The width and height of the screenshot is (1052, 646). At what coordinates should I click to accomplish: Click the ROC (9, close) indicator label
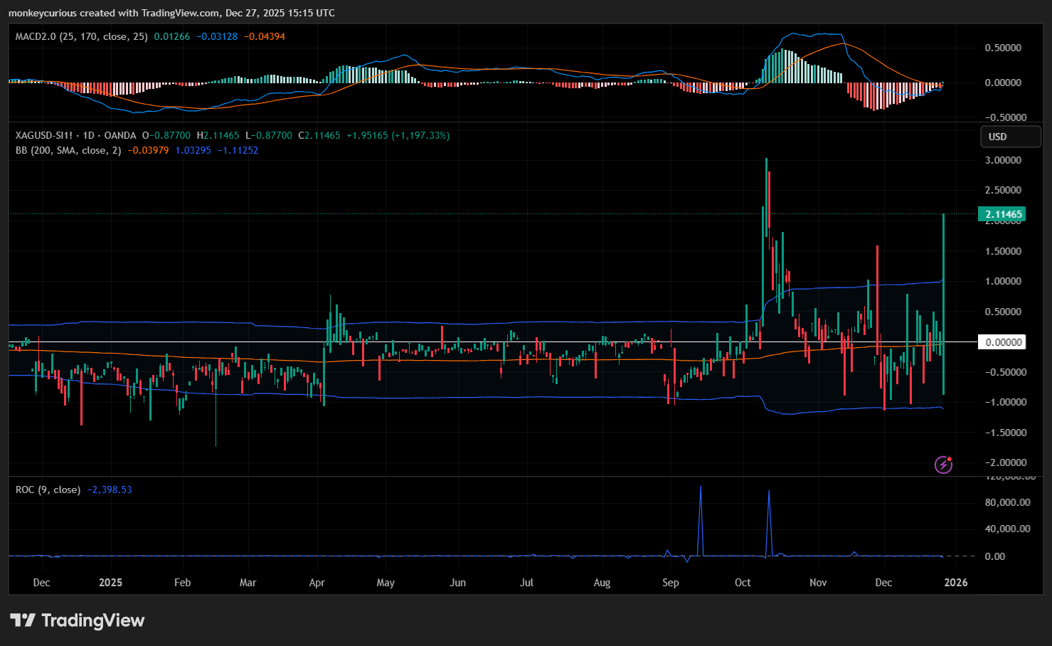(48, 489)
